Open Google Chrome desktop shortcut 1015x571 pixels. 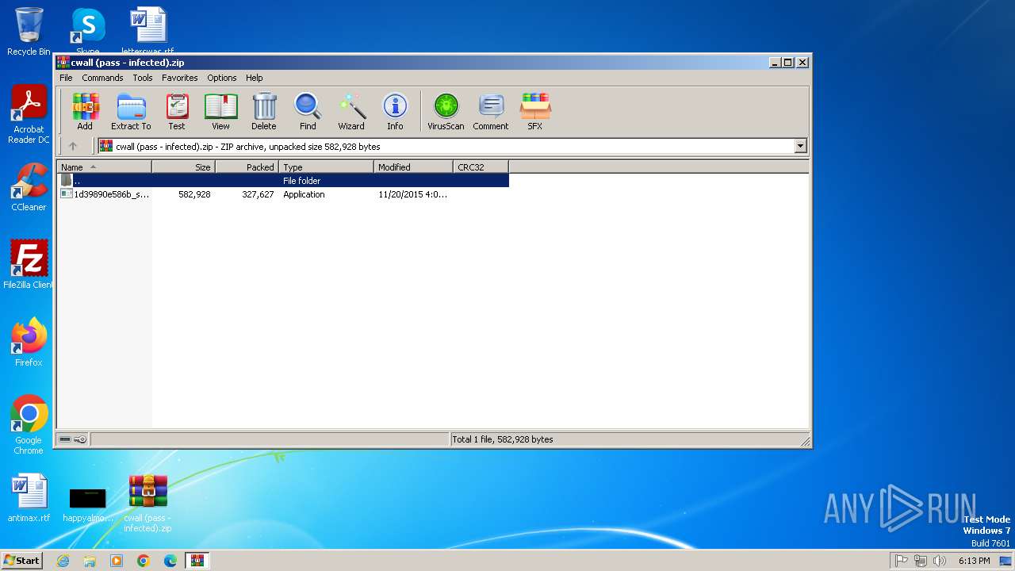[29, 424]
